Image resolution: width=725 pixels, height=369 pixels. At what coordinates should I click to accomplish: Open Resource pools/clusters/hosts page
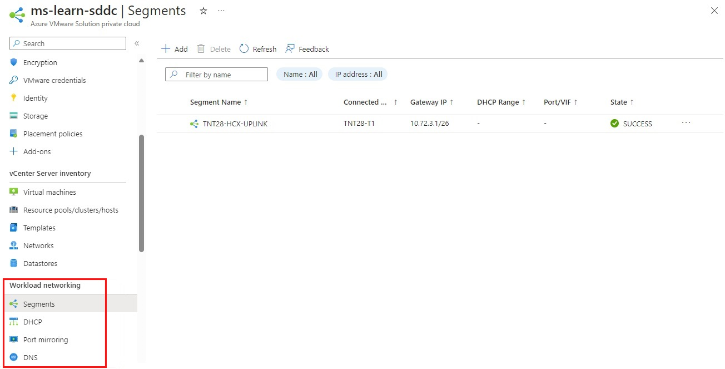pyautogui.click(x=71, y=210)
